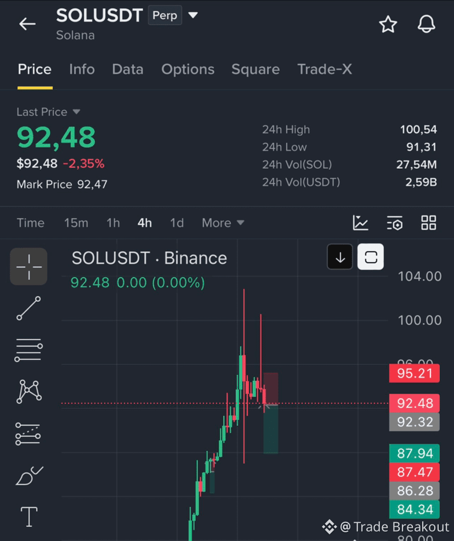Tap the back arrow icon

tap(27, 24)
